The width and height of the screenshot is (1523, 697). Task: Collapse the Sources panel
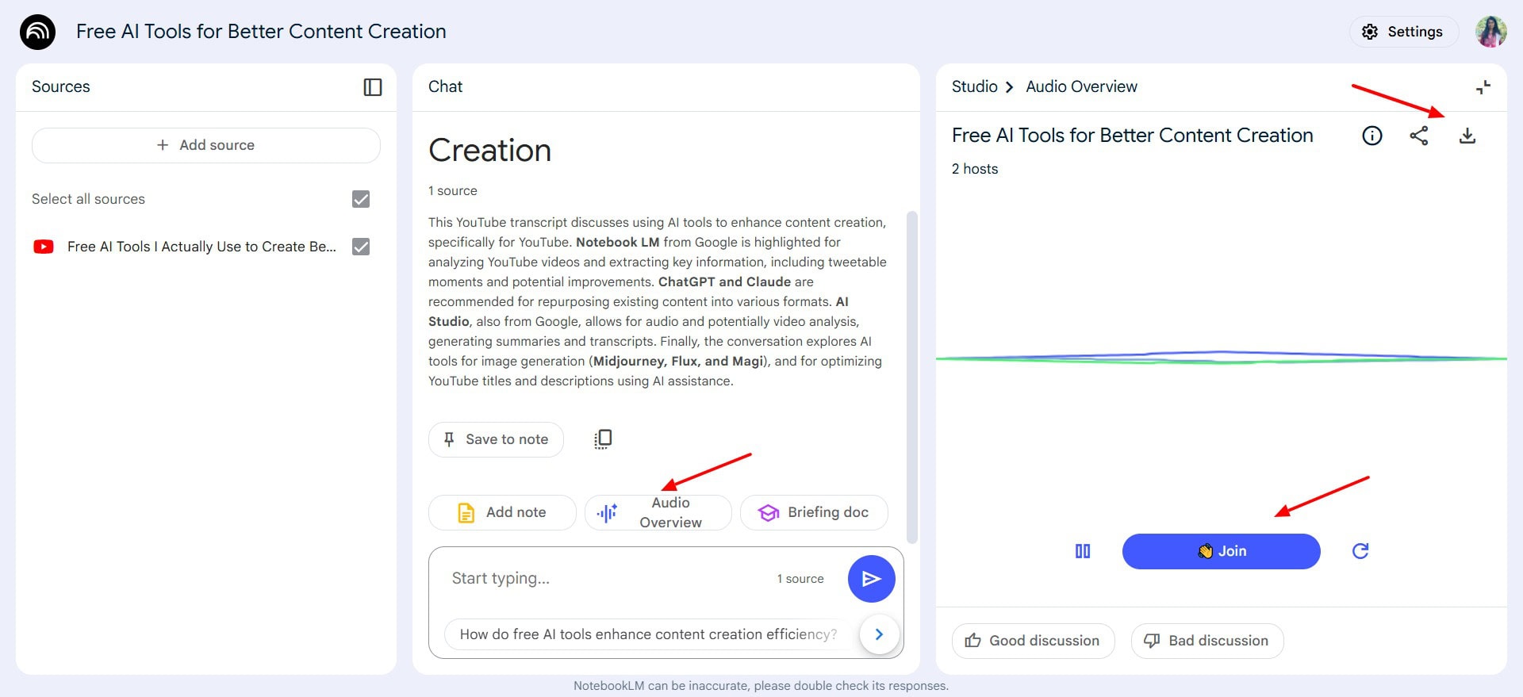pyautogui.click(x=372, y=87)
